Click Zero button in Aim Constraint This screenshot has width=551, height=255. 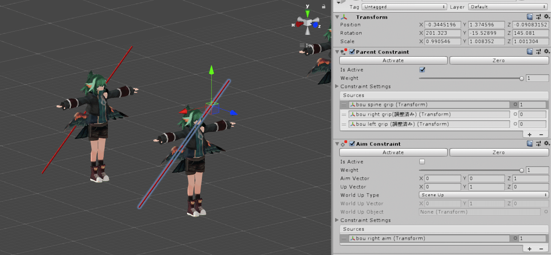(x=499, y=152)
